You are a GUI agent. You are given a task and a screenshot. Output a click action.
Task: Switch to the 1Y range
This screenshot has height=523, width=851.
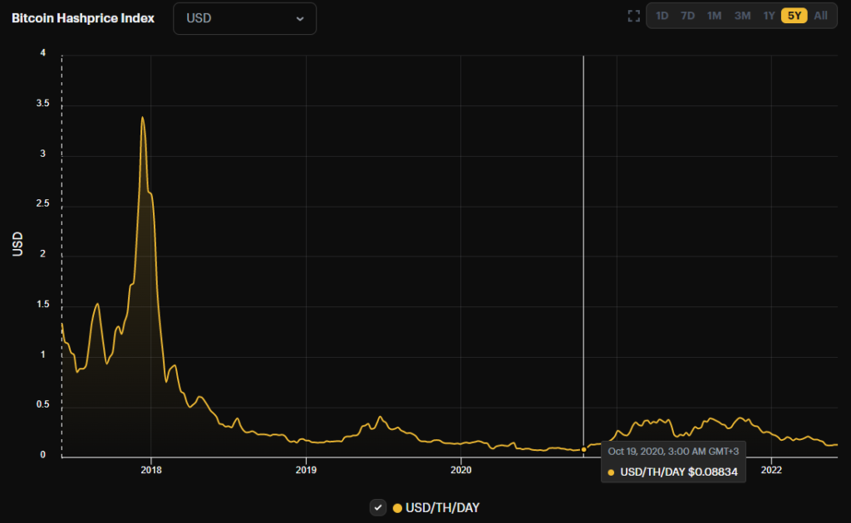(769, 15)
